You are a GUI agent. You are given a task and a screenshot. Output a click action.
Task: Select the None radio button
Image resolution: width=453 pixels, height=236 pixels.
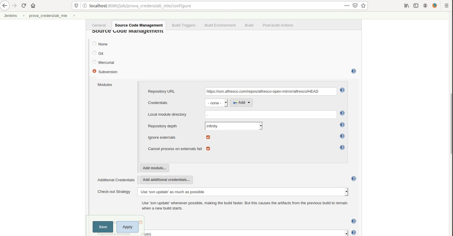pyautogui.click(x=94, y=43)
